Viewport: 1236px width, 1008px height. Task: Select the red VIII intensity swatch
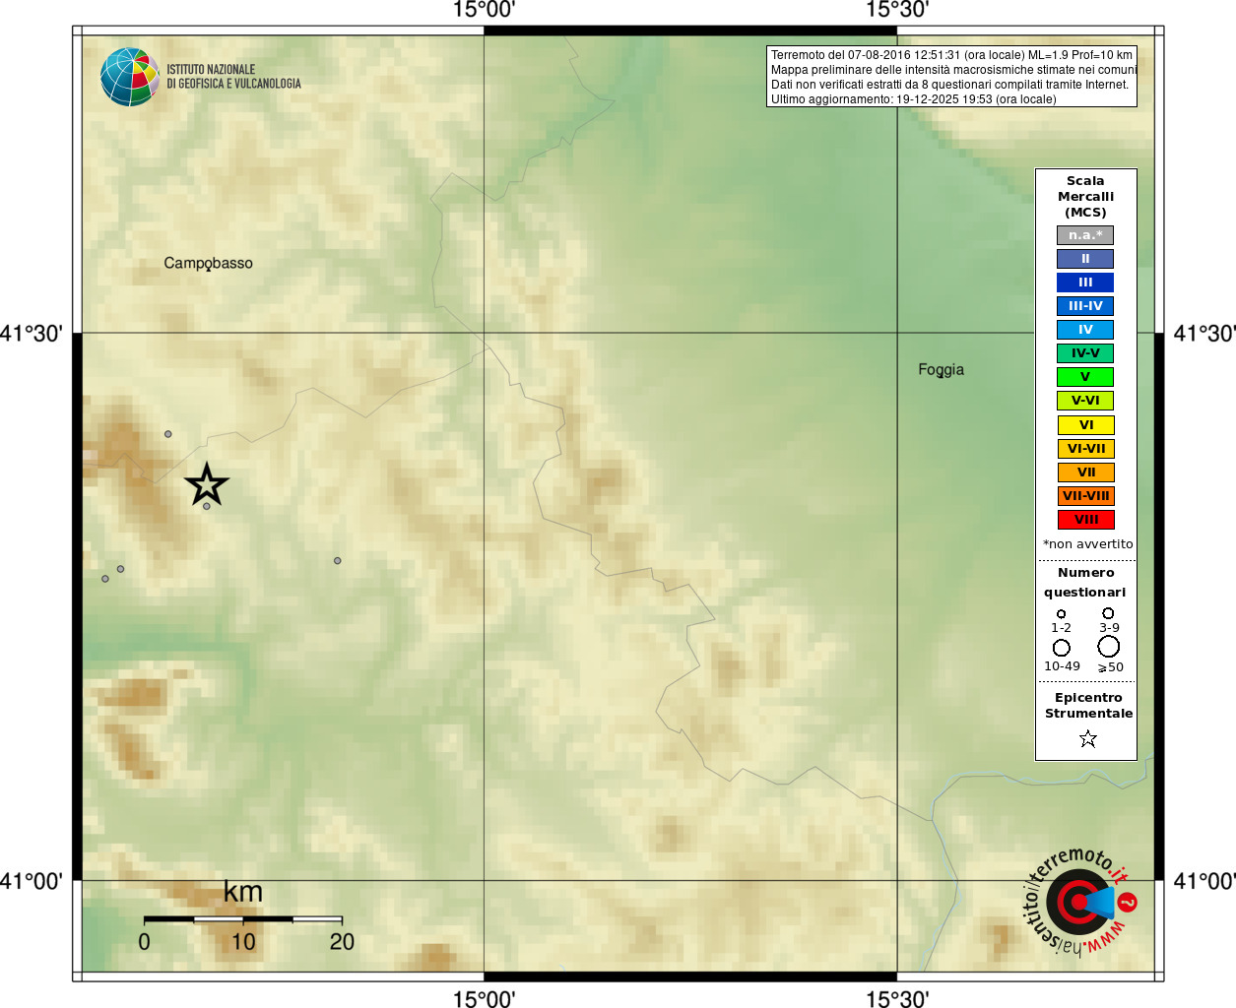[x=1086, y=520]
